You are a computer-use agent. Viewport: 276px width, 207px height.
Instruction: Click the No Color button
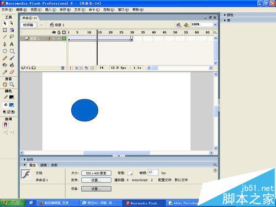pyautogui.click(x=9, y=112)
